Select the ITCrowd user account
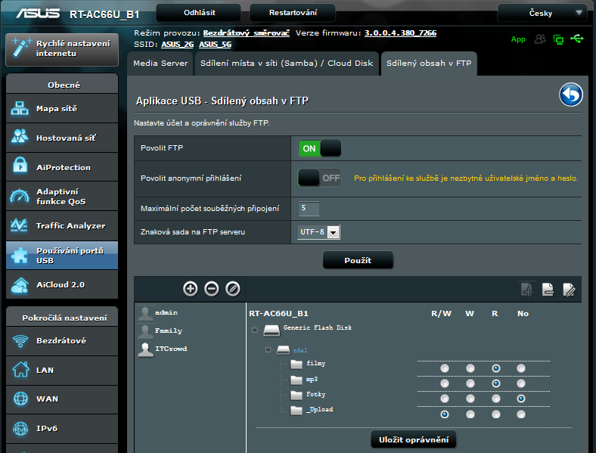This screenshot has height=453, width=596. coord(170,349)
